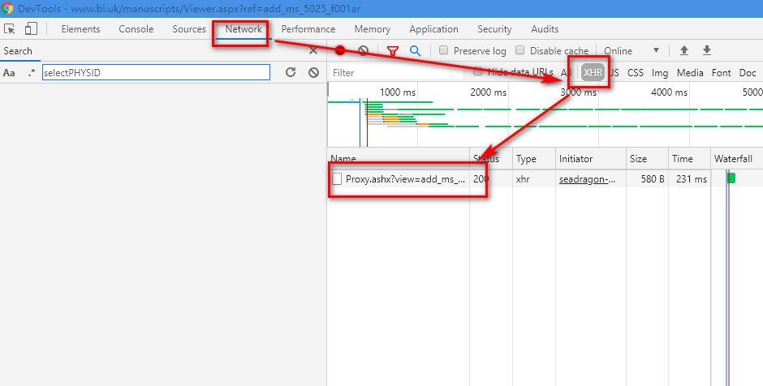Screen dimensions: 763x386
Task: Import a HAR file with upload arrow
Action: [x=684, y=50]
